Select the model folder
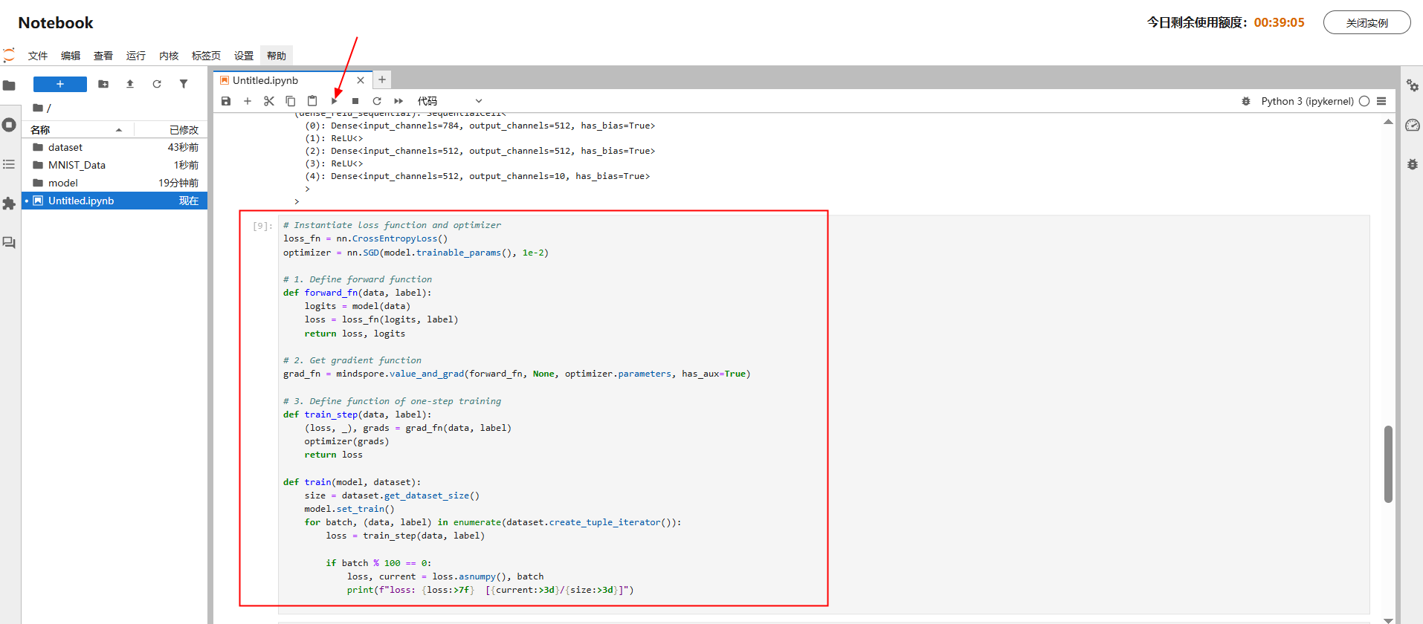 (114, 183)
